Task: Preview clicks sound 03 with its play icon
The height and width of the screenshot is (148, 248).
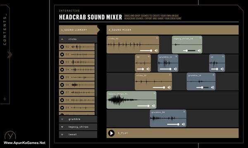Action: click(x=62, y=62)
